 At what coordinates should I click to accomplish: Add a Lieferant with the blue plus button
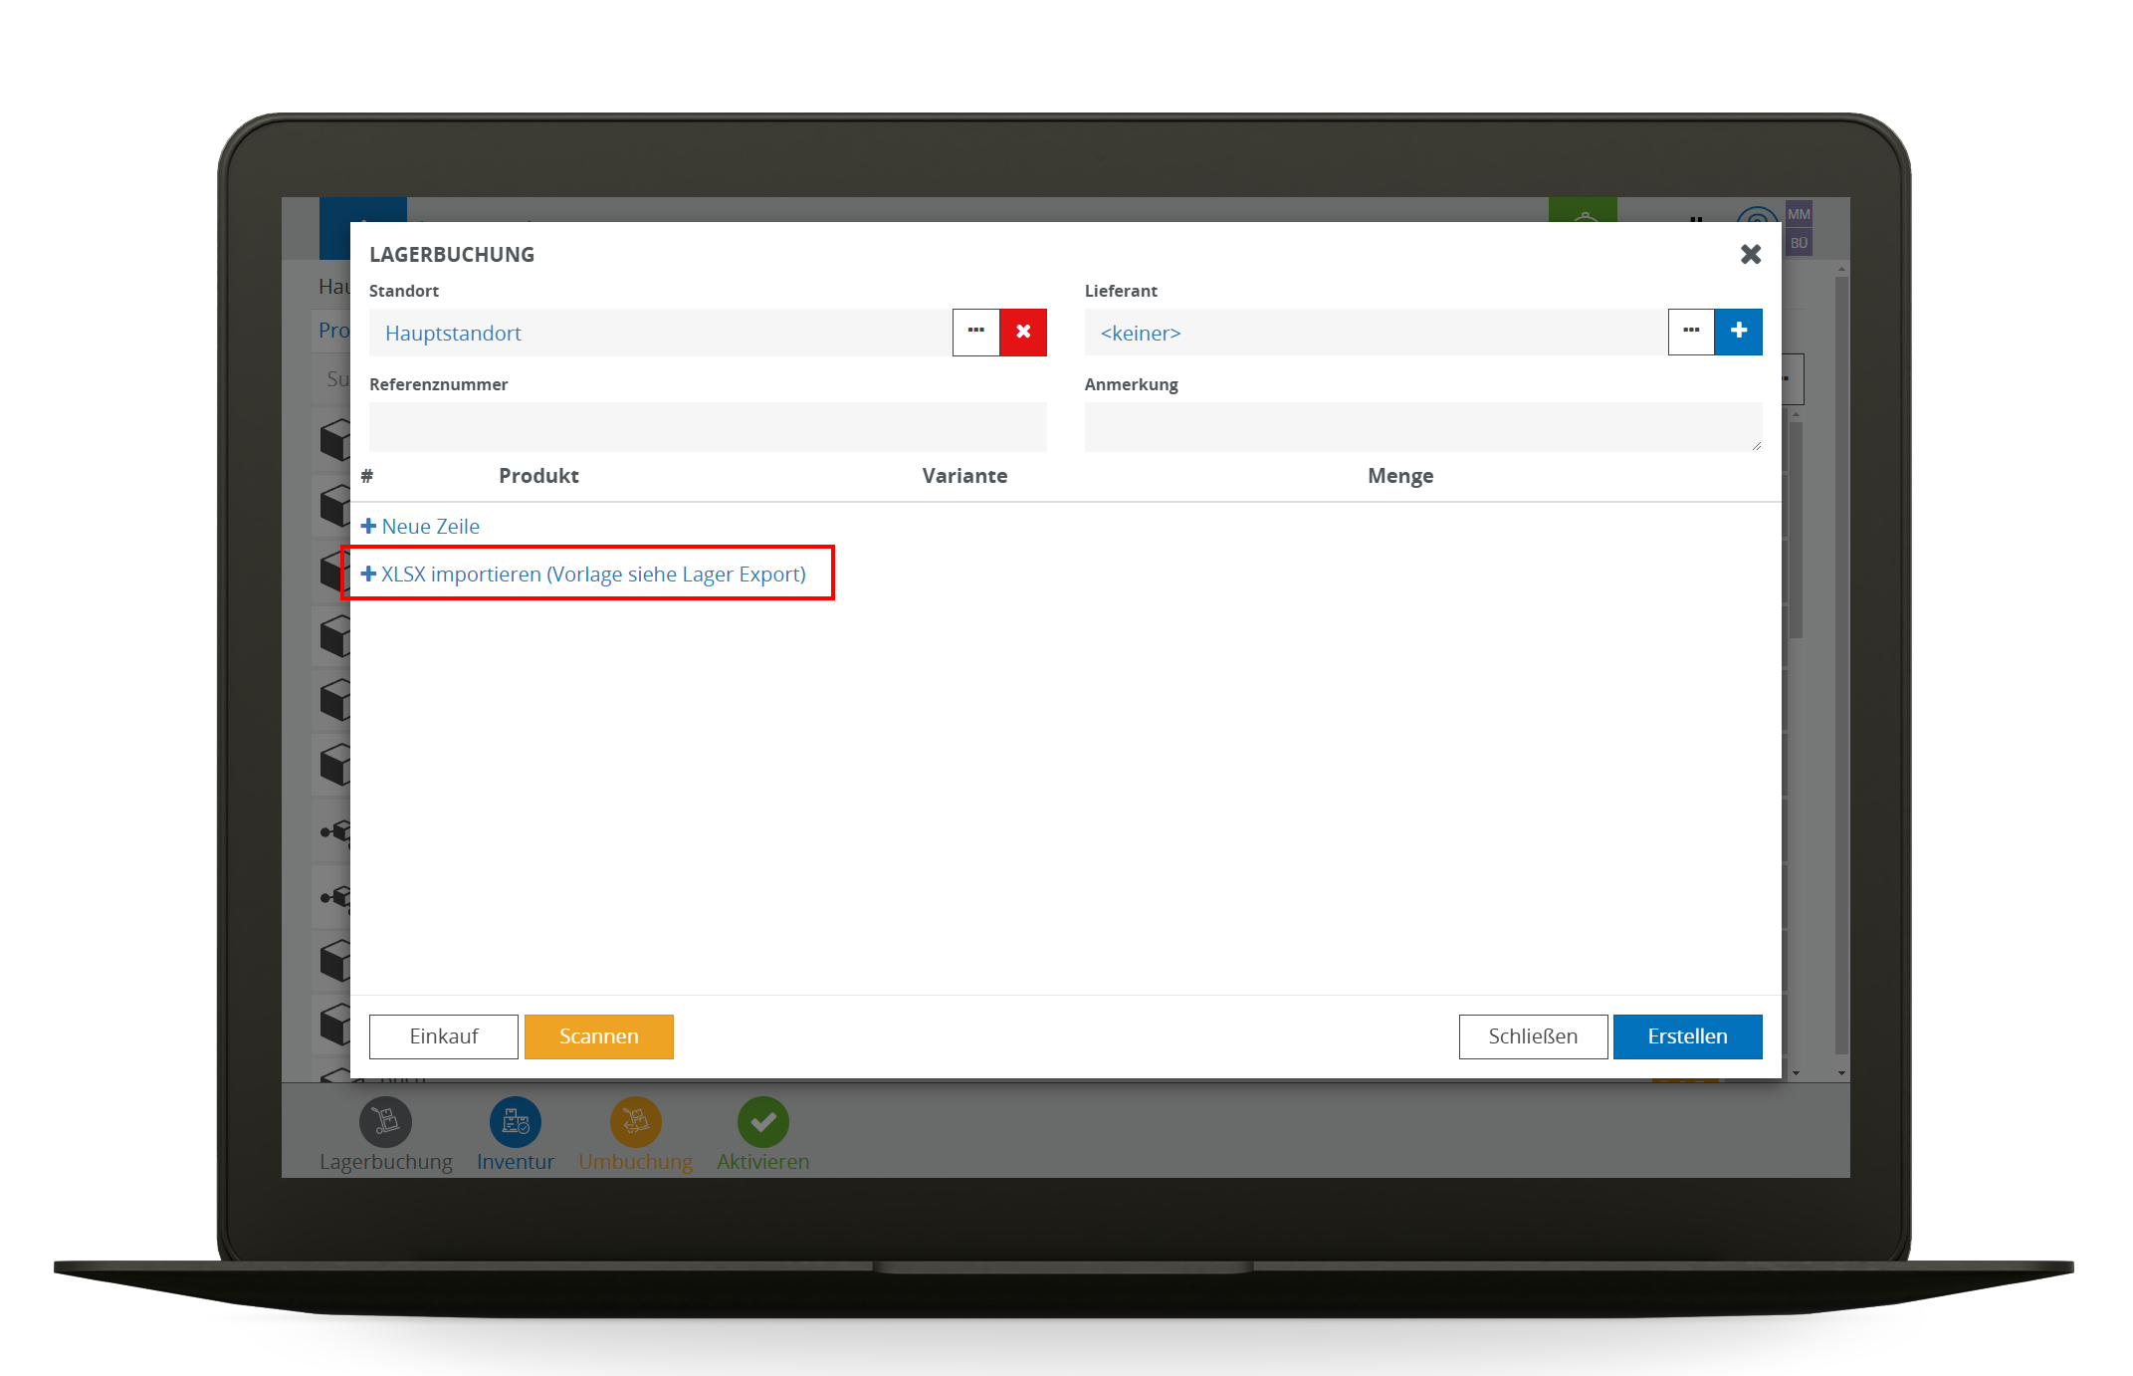[x=1738, y=332]
